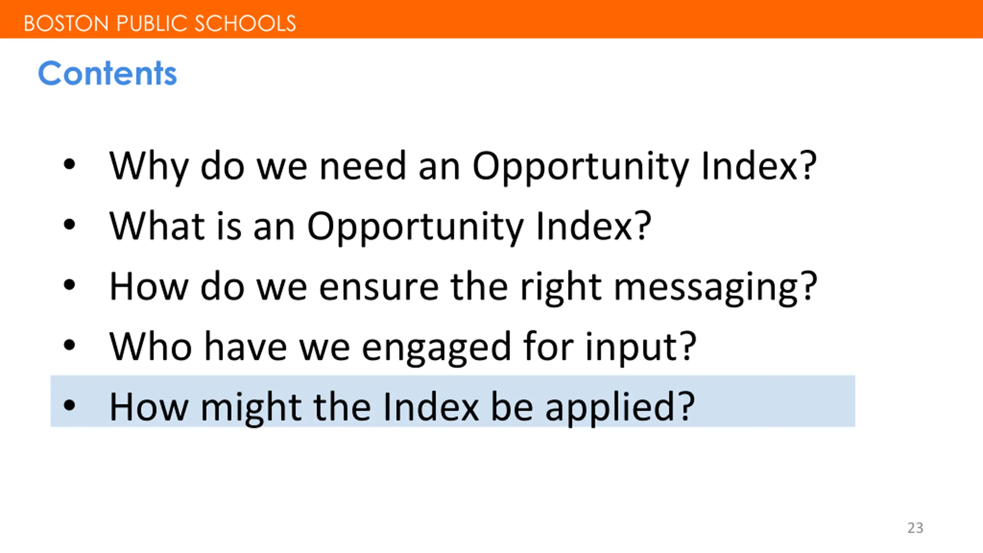Click light-blue highlight area right of "applied?"
The image size is (983, 553).
(776, 401)
